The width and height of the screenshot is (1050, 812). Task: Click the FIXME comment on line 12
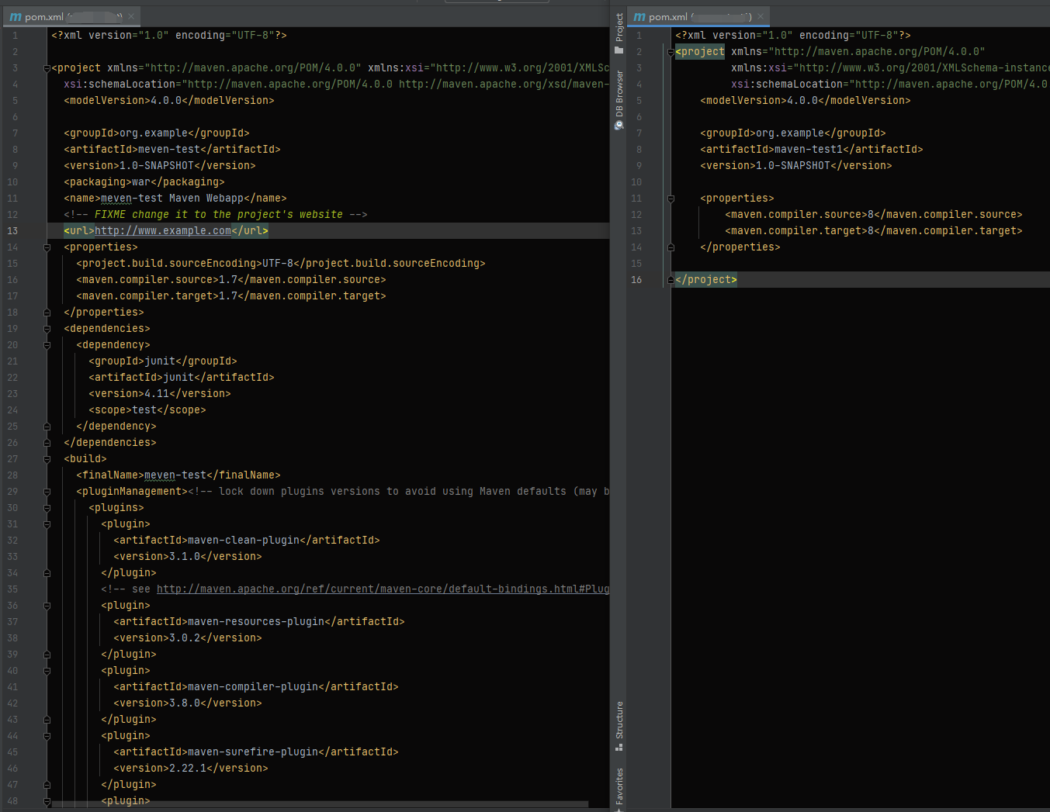point(216,215)
